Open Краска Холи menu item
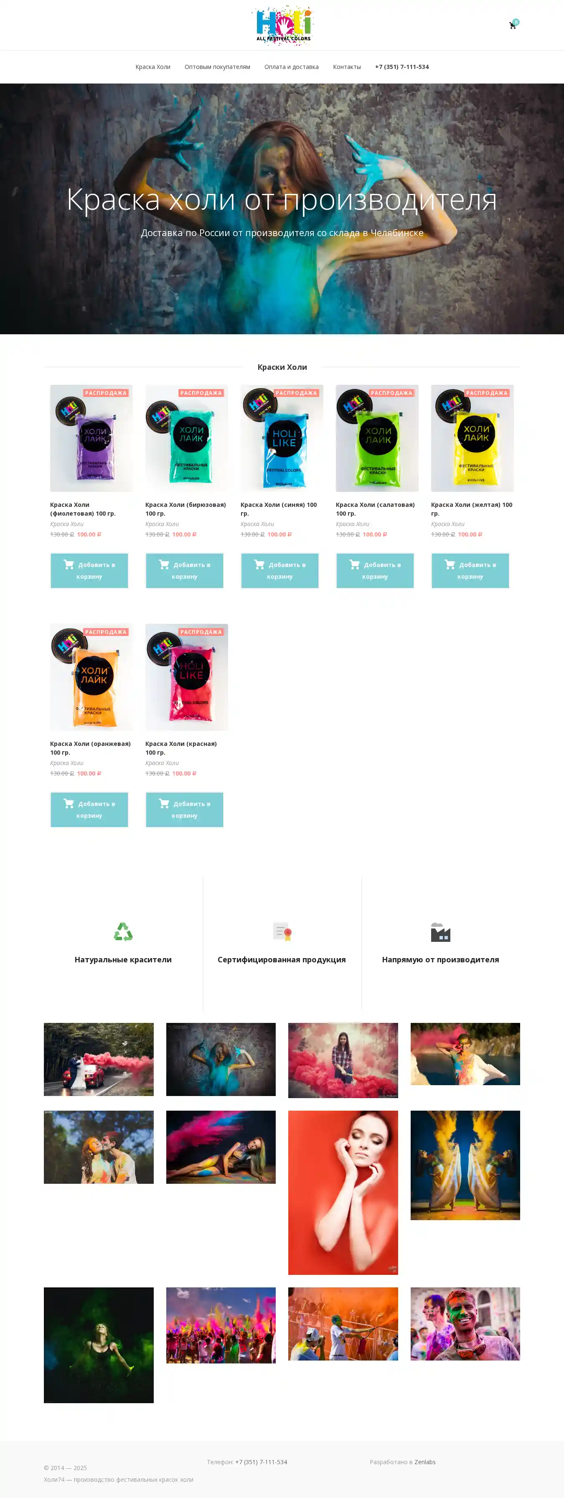The height and width of the screenshot is (1498, 564). [x=153, y=67]
